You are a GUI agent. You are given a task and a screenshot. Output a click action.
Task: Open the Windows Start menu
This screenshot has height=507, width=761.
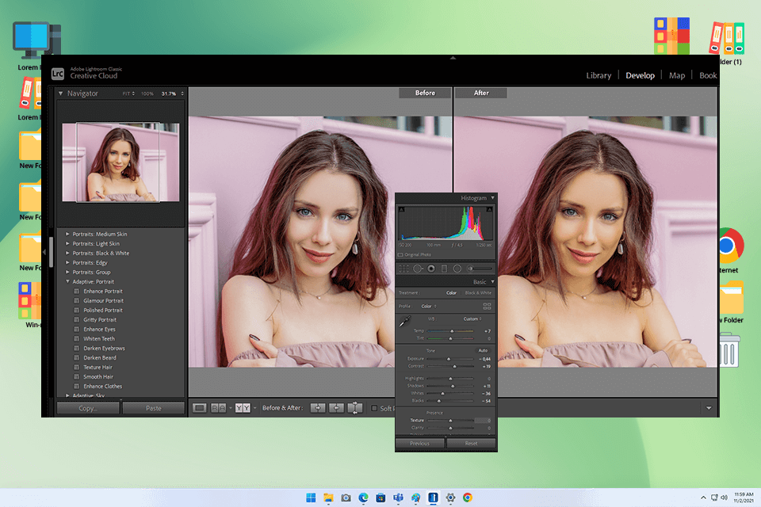coord(311,497)
